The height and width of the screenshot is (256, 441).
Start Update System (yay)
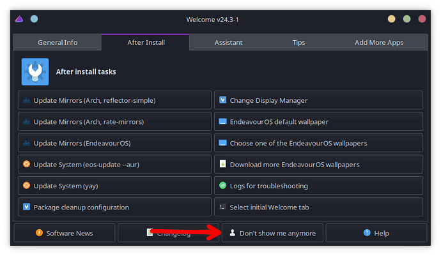[115, 186]
